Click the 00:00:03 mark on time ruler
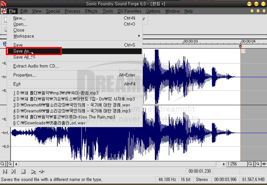267x185 pixels. coord(190,41)
